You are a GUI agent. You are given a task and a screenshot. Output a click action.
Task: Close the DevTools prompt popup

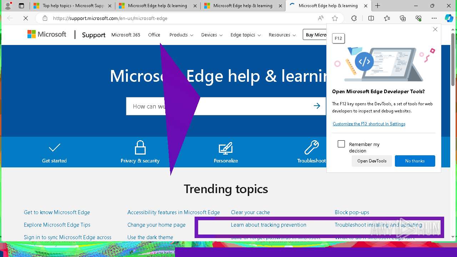[x=435, y=29]
